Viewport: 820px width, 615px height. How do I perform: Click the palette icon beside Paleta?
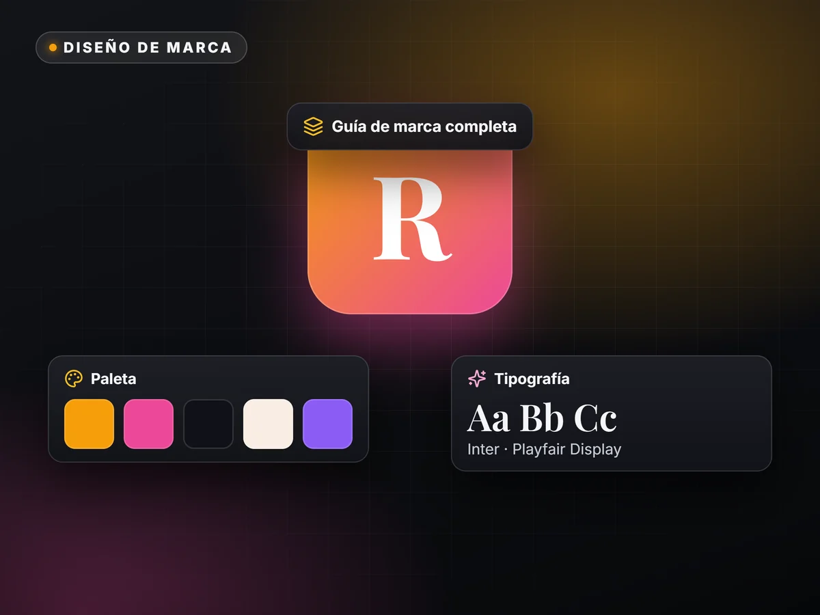[74, 379]
